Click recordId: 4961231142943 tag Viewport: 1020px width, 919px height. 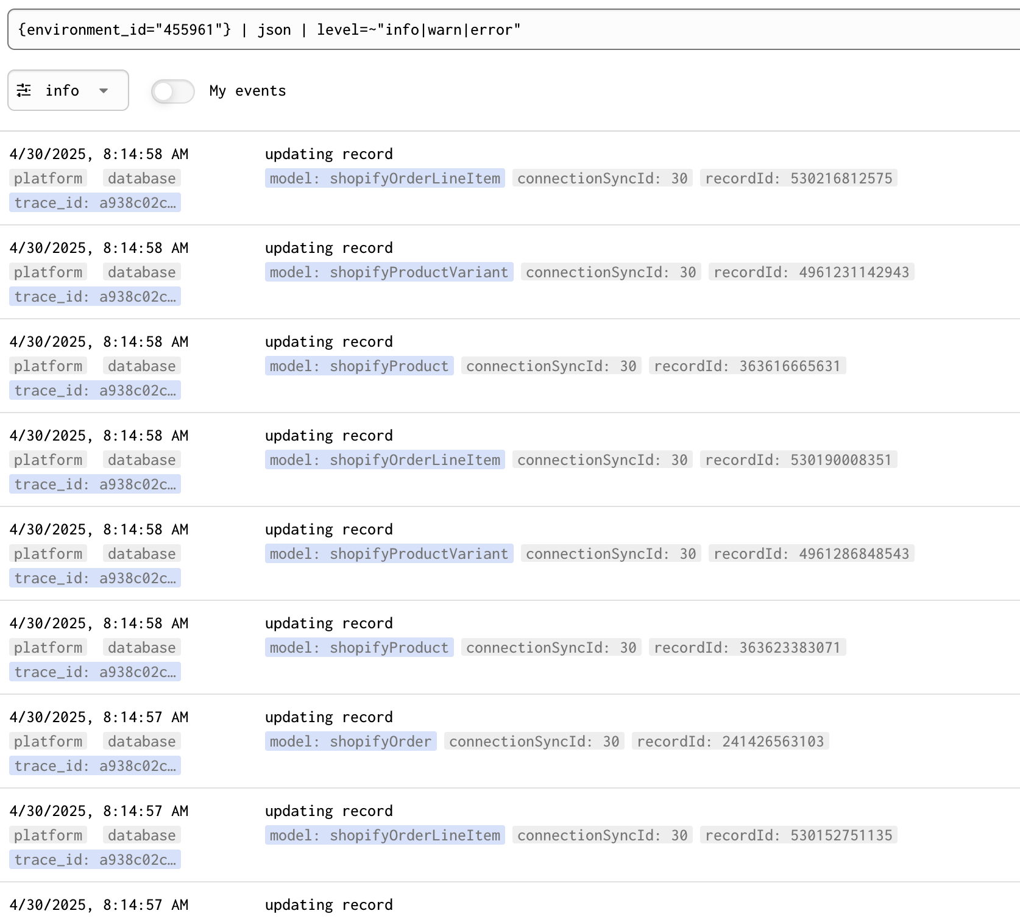coord(813,272)
